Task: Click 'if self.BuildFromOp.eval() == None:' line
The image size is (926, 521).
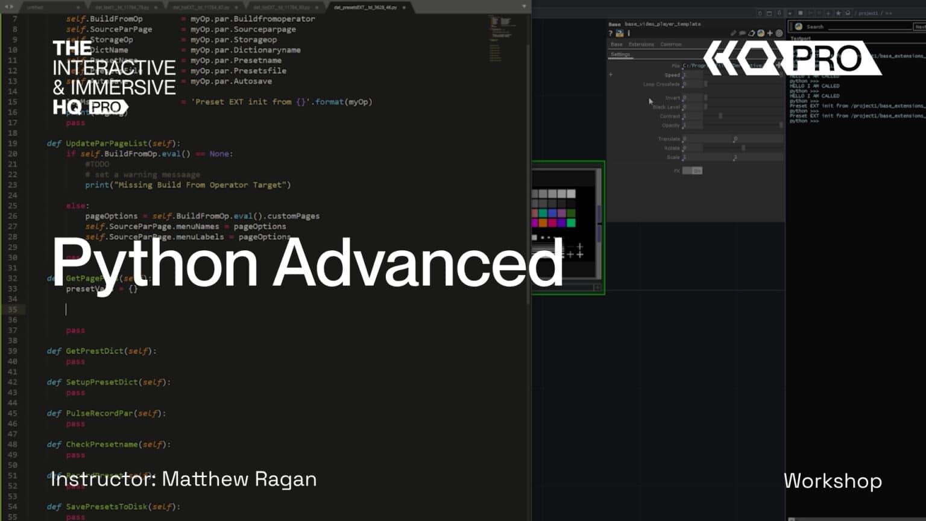Action: pyautogui.click(x=150, y=154)
